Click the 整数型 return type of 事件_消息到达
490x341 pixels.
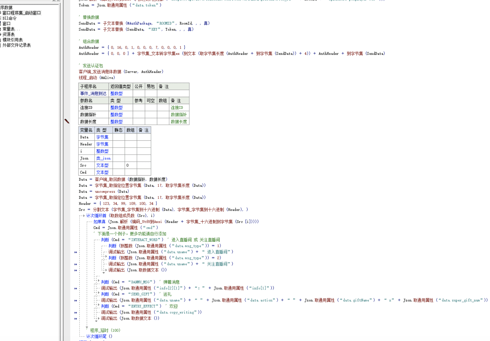click(116, 93)
